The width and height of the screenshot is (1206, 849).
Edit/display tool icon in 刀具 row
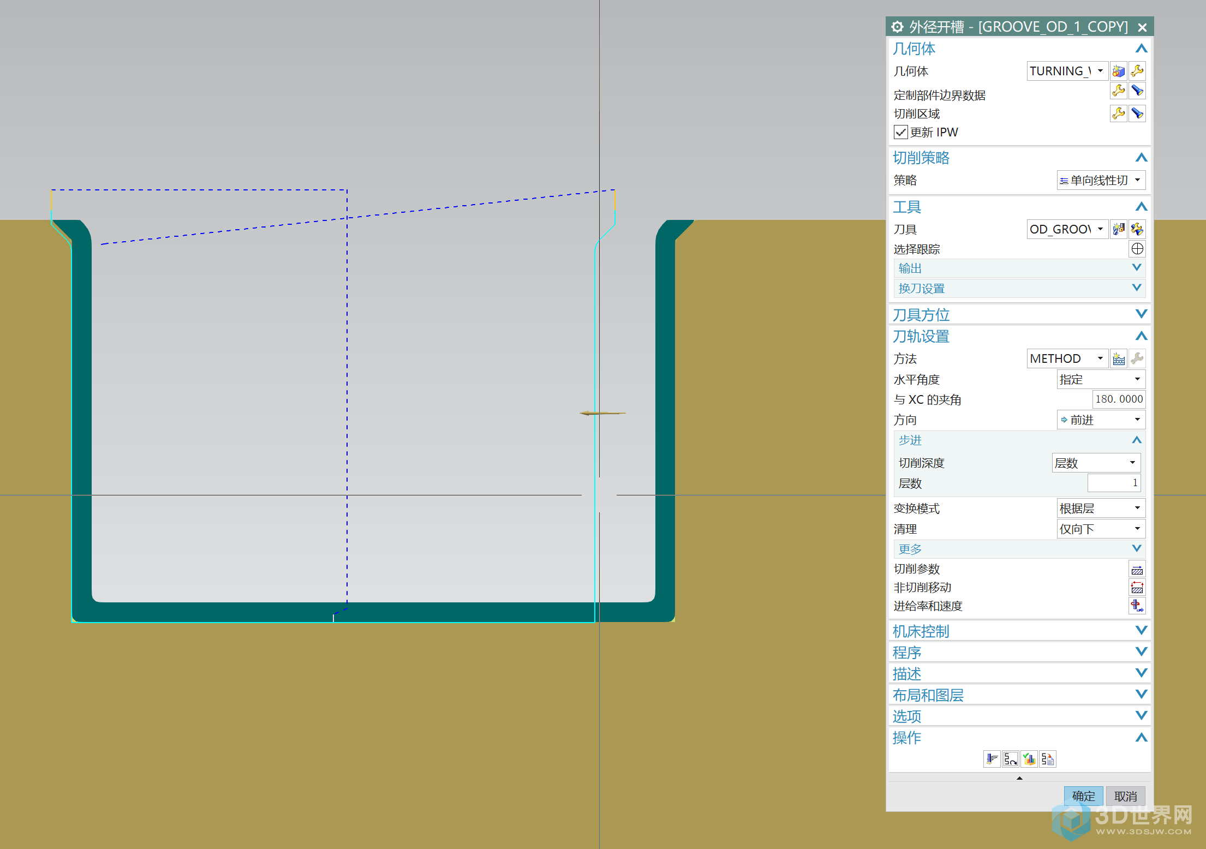[x=1137, y=229]
